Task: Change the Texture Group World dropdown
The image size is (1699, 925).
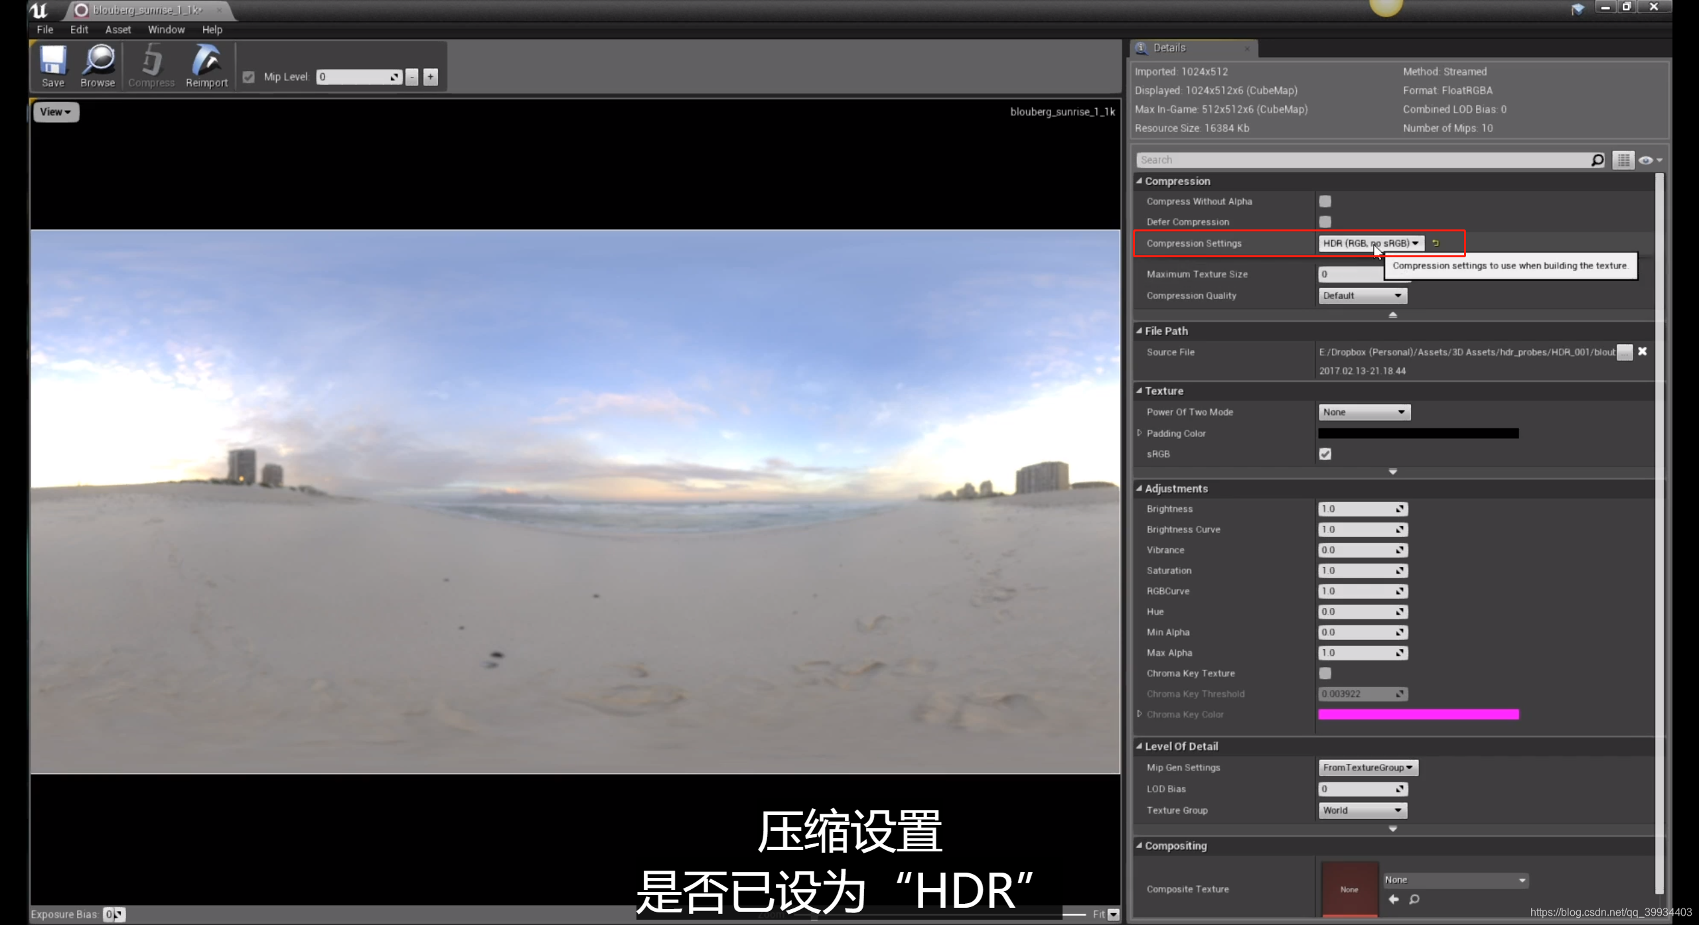Action: click(x=1362, y=810)
